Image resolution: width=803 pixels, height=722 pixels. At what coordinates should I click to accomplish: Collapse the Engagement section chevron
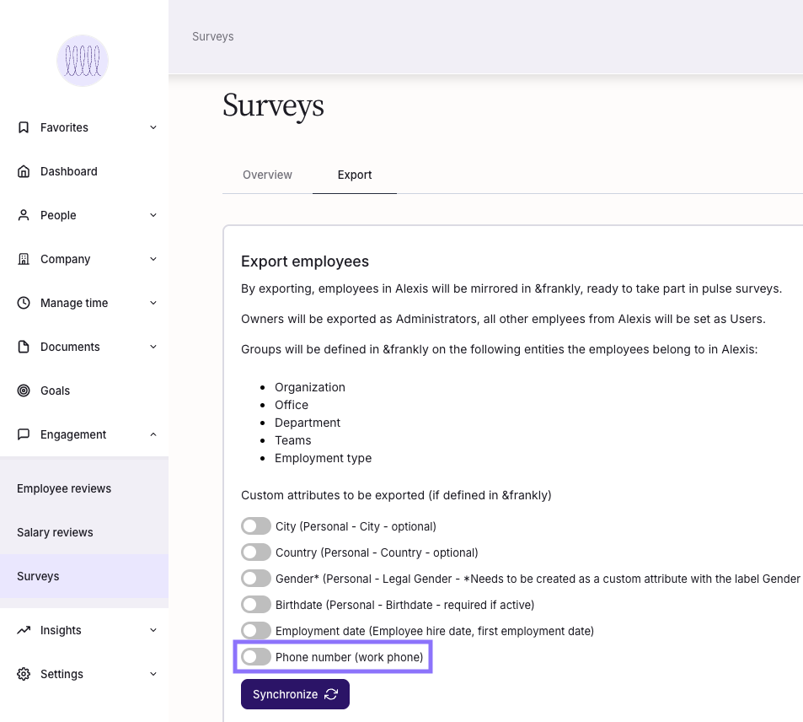(153, 434)
